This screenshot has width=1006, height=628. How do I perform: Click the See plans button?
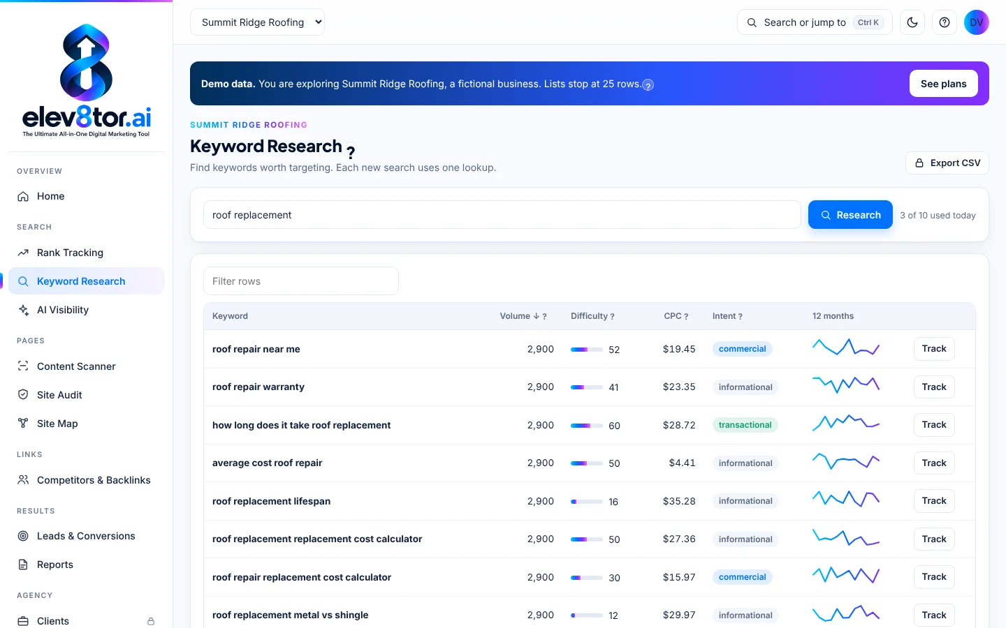(x=944, y=84)
